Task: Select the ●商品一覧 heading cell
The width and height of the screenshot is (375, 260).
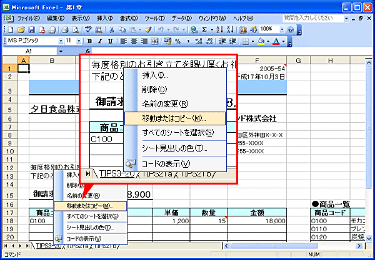Action: [x=330, y=205]
